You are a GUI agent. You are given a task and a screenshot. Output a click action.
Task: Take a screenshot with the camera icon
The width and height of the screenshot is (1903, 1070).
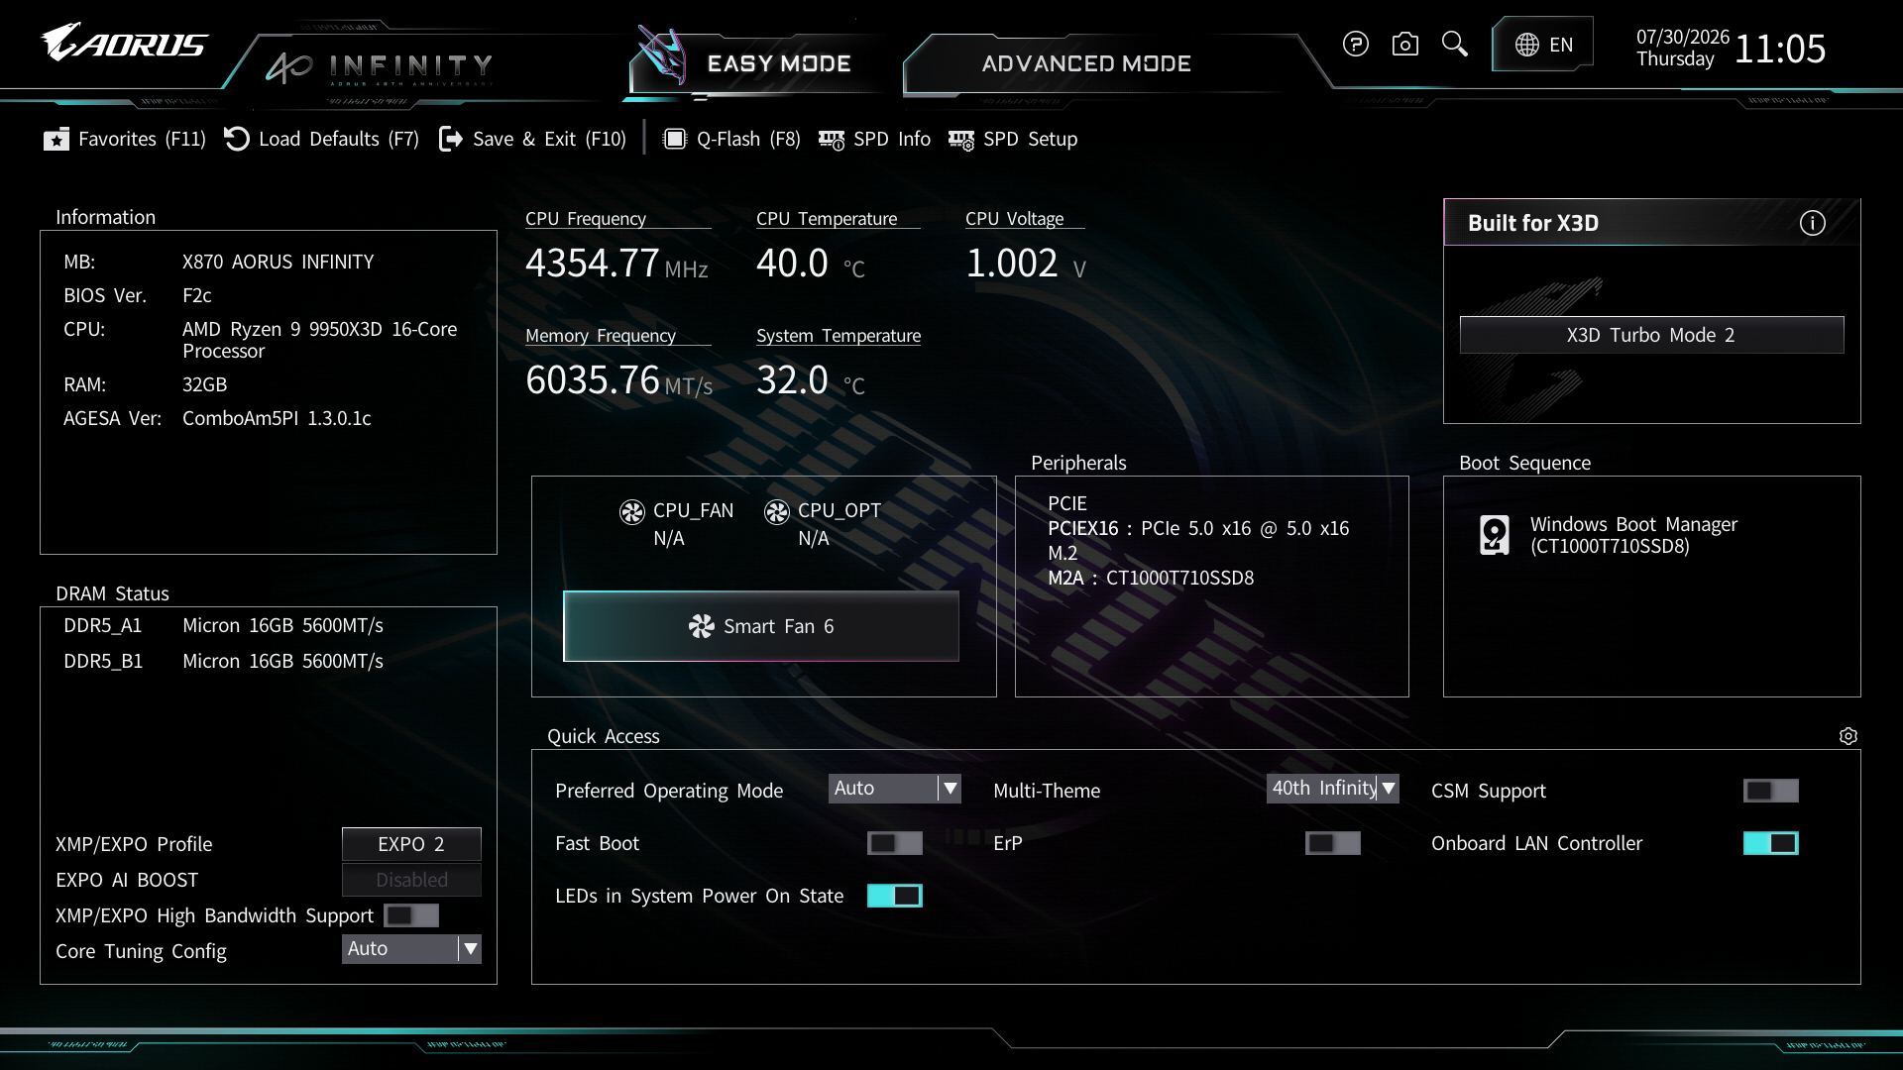tap(1404, 44)
